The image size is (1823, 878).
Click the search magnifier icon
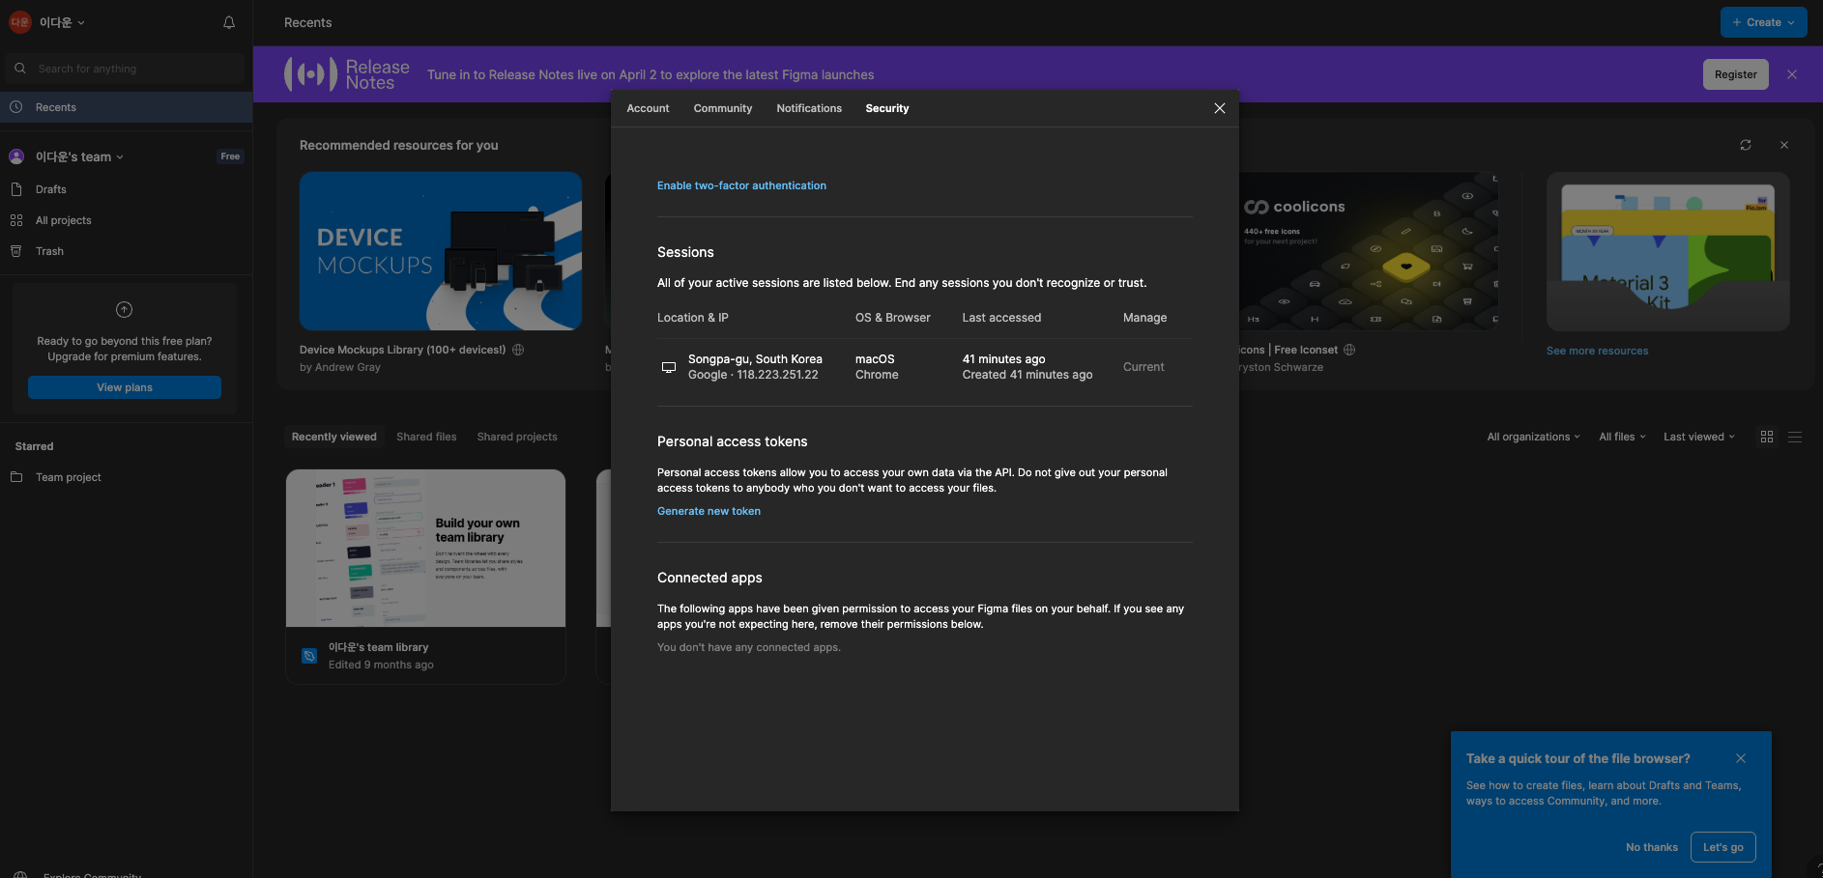tap(20, 69)
